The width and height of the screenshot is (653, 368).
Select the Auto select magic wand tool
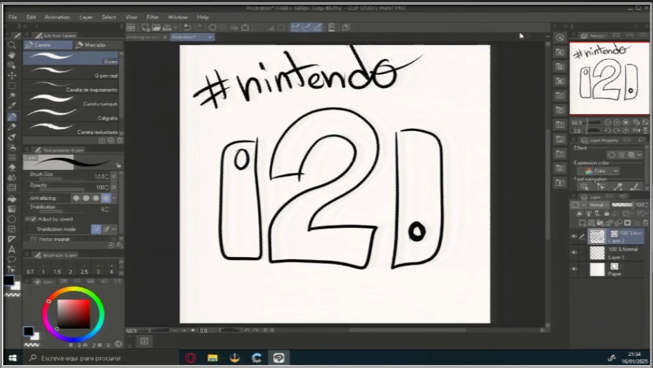[x=11, y=96]
